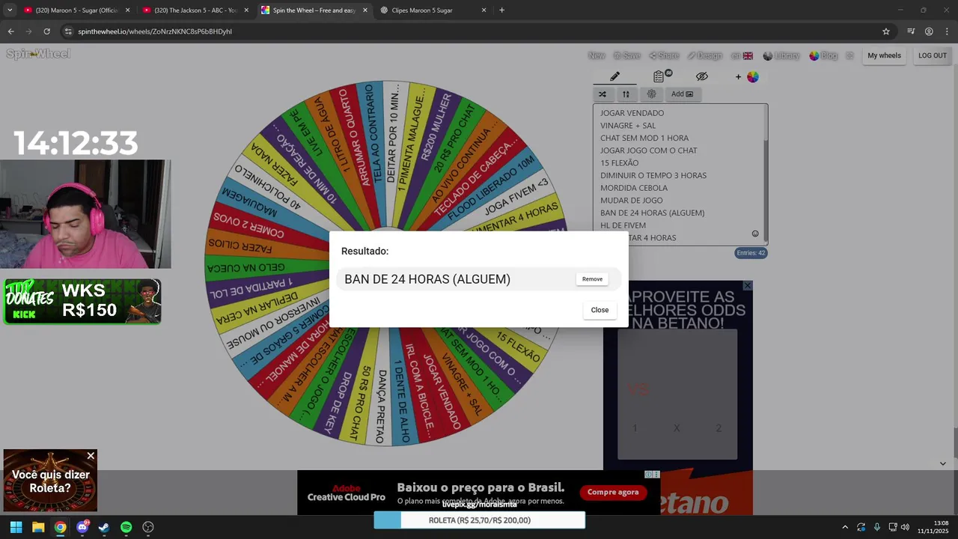
Task: Open a new browser tab
Action: (x=501, y=10)
